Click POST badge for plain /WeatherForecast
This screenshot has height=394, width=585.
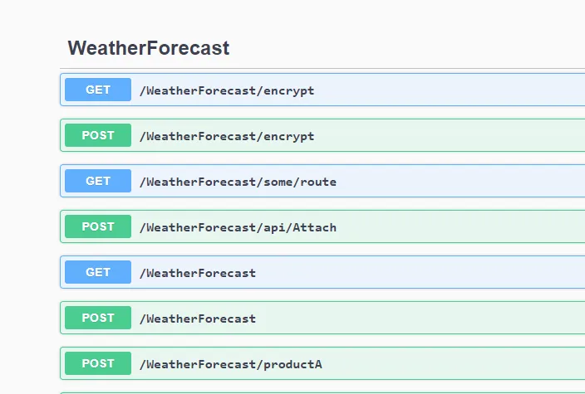98,318
